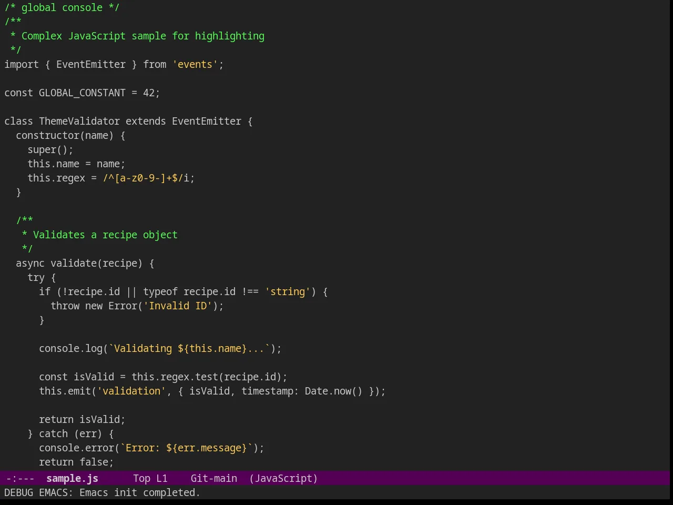Click the 'validation' event string

click(131, 391)
